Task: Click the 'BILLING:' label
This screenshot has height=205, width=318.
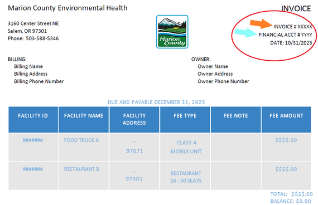Action: pyautogui.click(x=17, y=60)
